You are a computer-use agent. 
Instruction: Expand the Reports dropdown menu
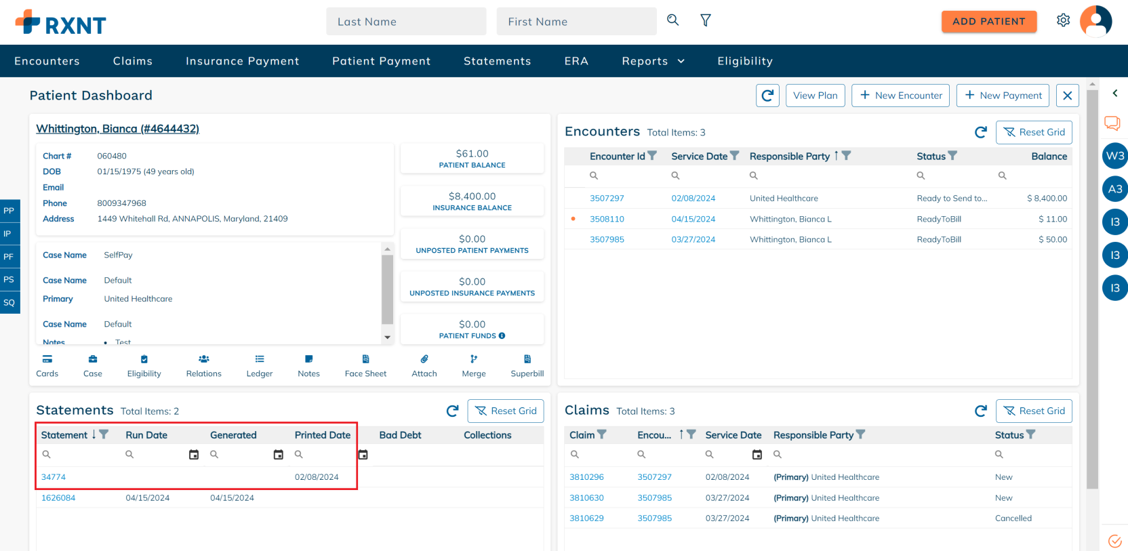(653, 61)
